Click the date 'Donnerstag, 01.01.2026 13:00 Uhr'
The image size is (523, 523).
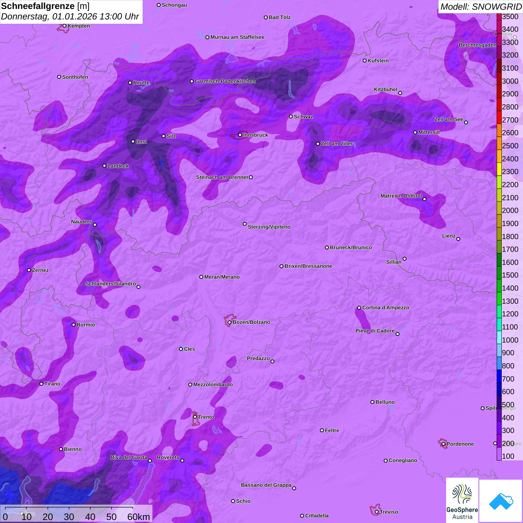pyautogui.click(x=70, y=17)
